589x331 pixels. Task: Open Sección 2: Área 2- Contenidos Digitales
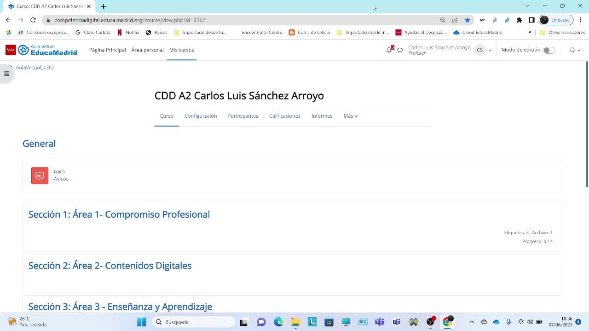(x=110, y=266)
